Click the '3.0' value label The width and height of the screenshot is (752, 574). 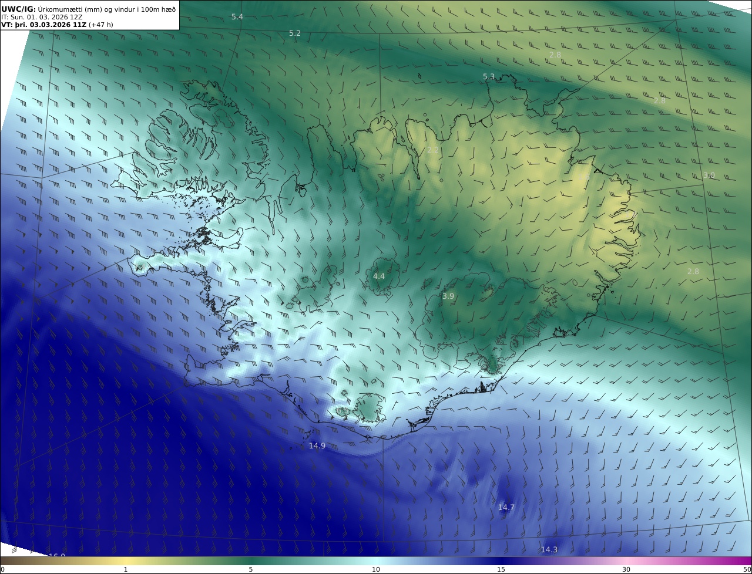(709, 175)
